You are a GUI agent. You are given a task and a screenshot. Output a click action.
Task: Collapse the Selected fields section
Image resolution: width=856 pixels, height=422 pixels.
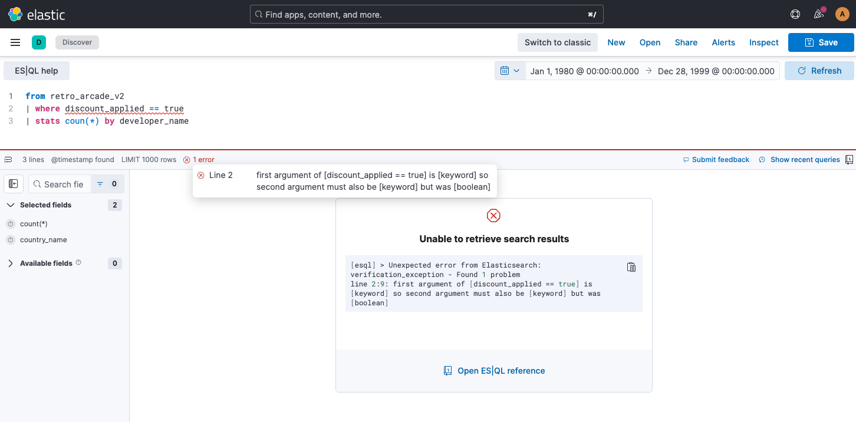coord(11,205)
